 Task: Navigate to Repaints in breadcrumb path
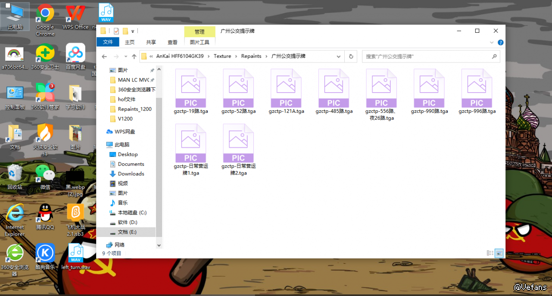251,56
